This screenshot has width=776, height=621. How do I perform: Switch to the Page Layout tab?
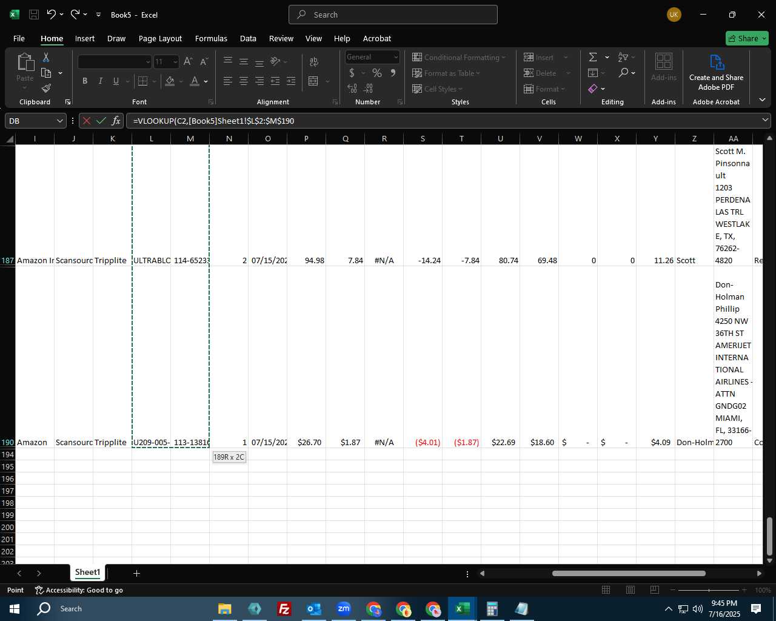coord(160,38)
